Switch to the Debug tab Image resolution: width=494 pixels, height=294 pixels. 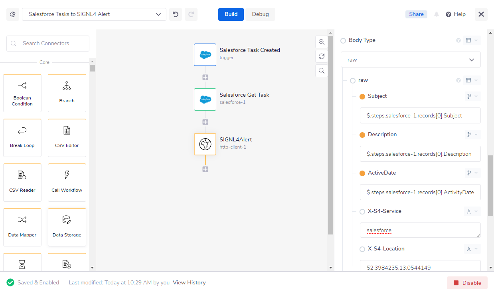[260, 14]
